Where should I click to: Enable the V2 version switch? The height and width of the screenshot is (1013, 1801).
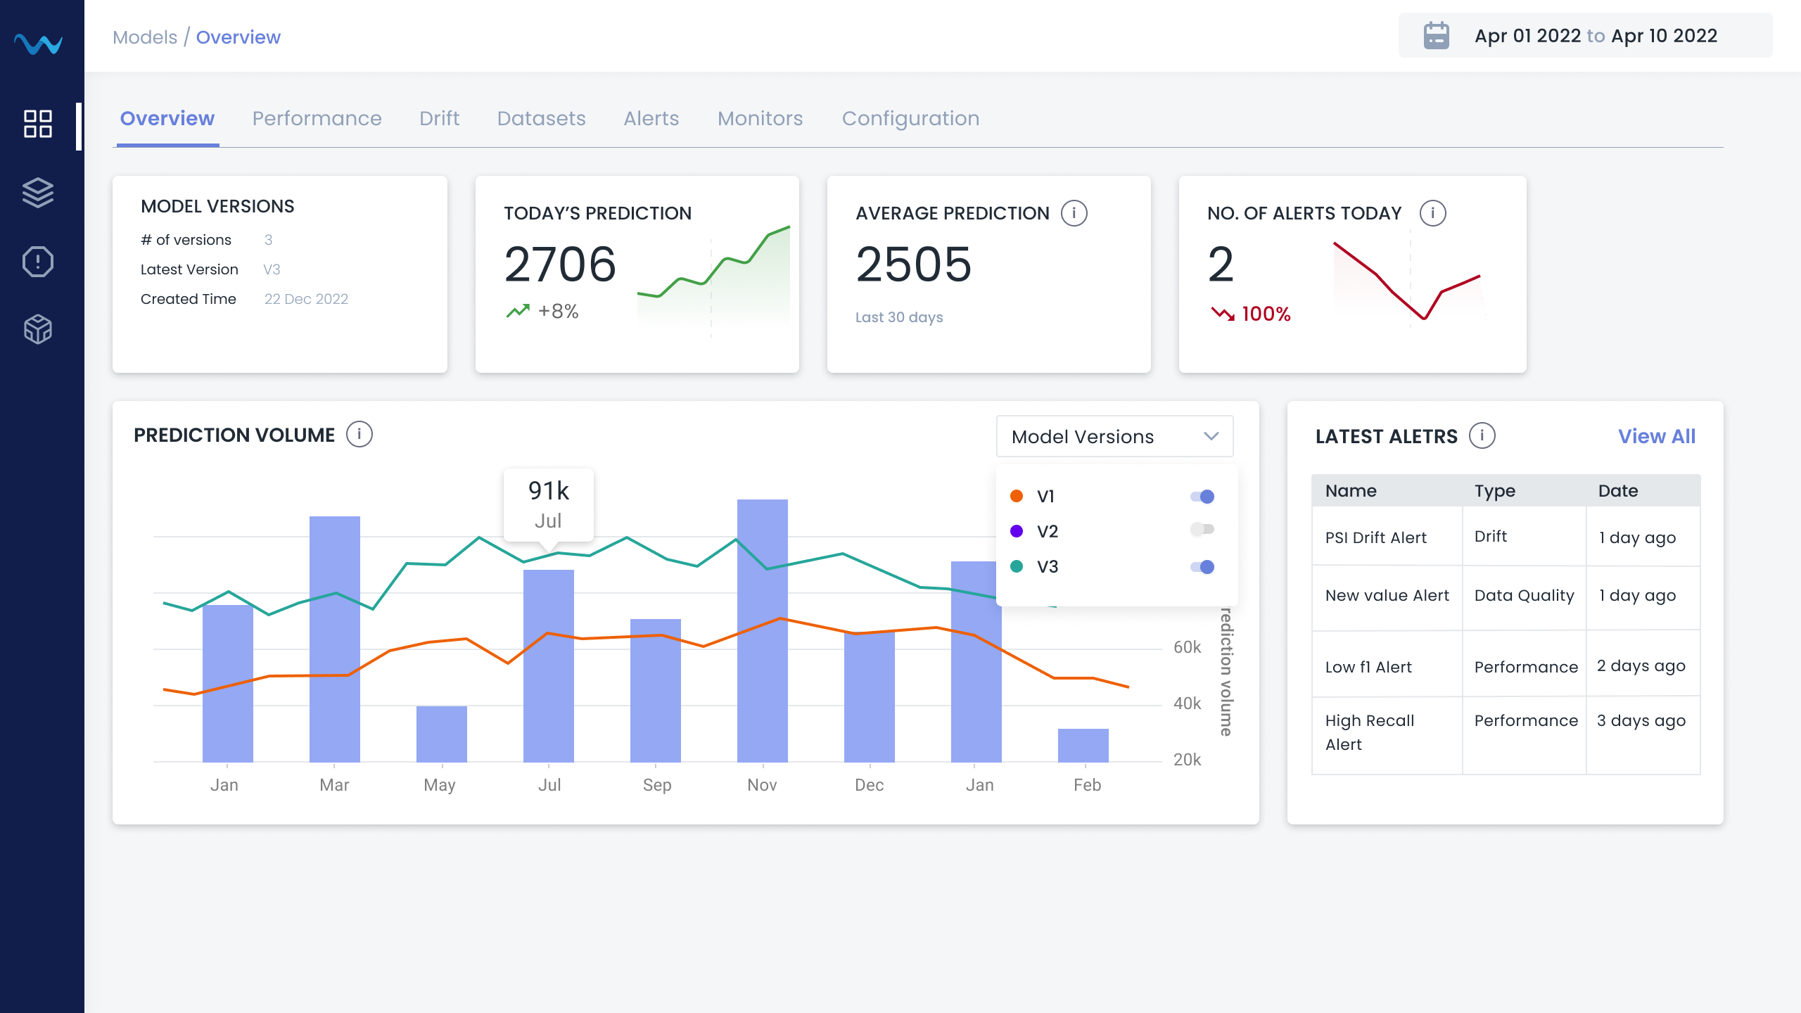coord(1202,530)
